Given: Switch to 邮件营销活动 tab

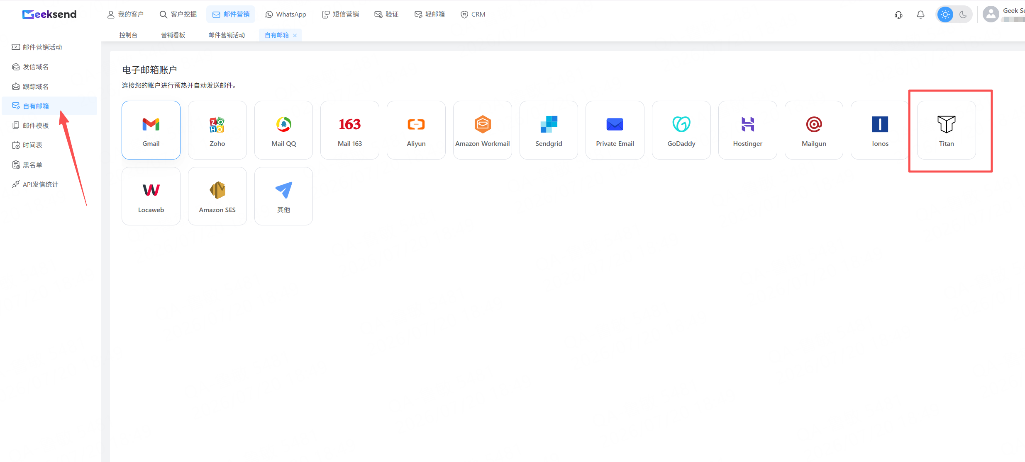Looking at the screenshot, I should (x=227, y=35).
